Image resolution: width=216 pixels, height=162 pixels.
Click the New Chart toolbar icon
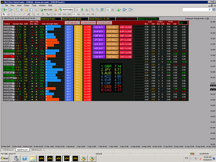click(4, 10)
